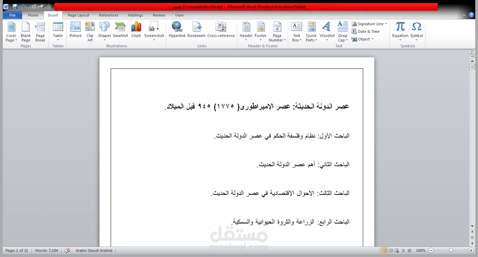Insert a Cover Page
The width and height of the screenshot is (478, 257).
point(11,32)
